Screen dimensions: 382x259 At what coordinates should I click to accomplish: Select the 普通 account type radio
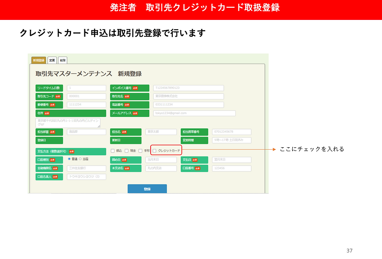69,159
